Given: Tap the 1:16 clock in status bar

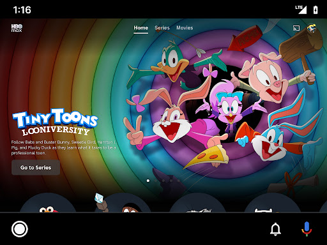Looking at the screenshot, I should (22, 10).
